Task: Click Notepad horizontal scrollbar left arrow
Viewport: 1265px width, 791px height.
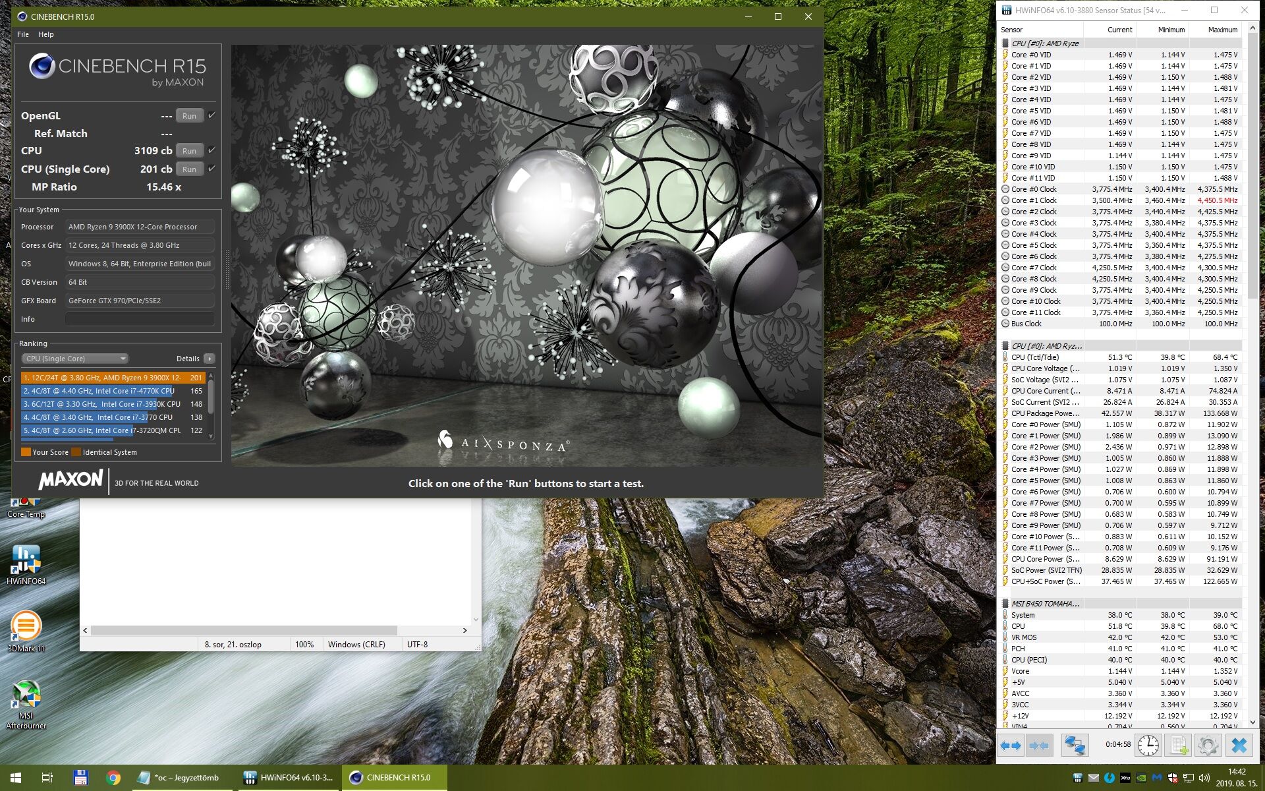Action: (x=85, y=630)
